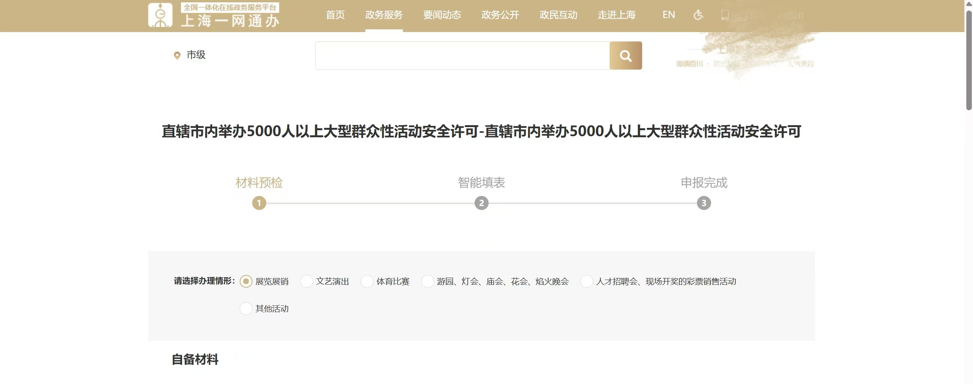Open the 政务公开 menu item
The image size is (973, 384).
tap(500, 15)
